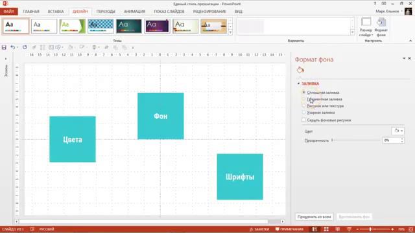This screenshot has height=233, width=415.
Task: Expand the themes gallery more arrow
Action: pos(230,32)
